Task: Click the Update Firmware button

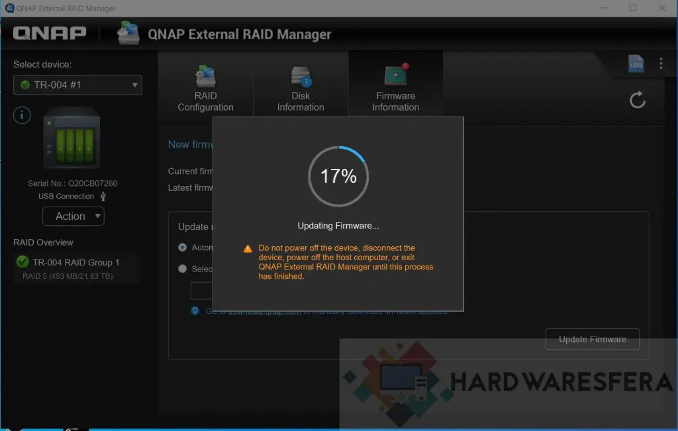Action: 593,340
